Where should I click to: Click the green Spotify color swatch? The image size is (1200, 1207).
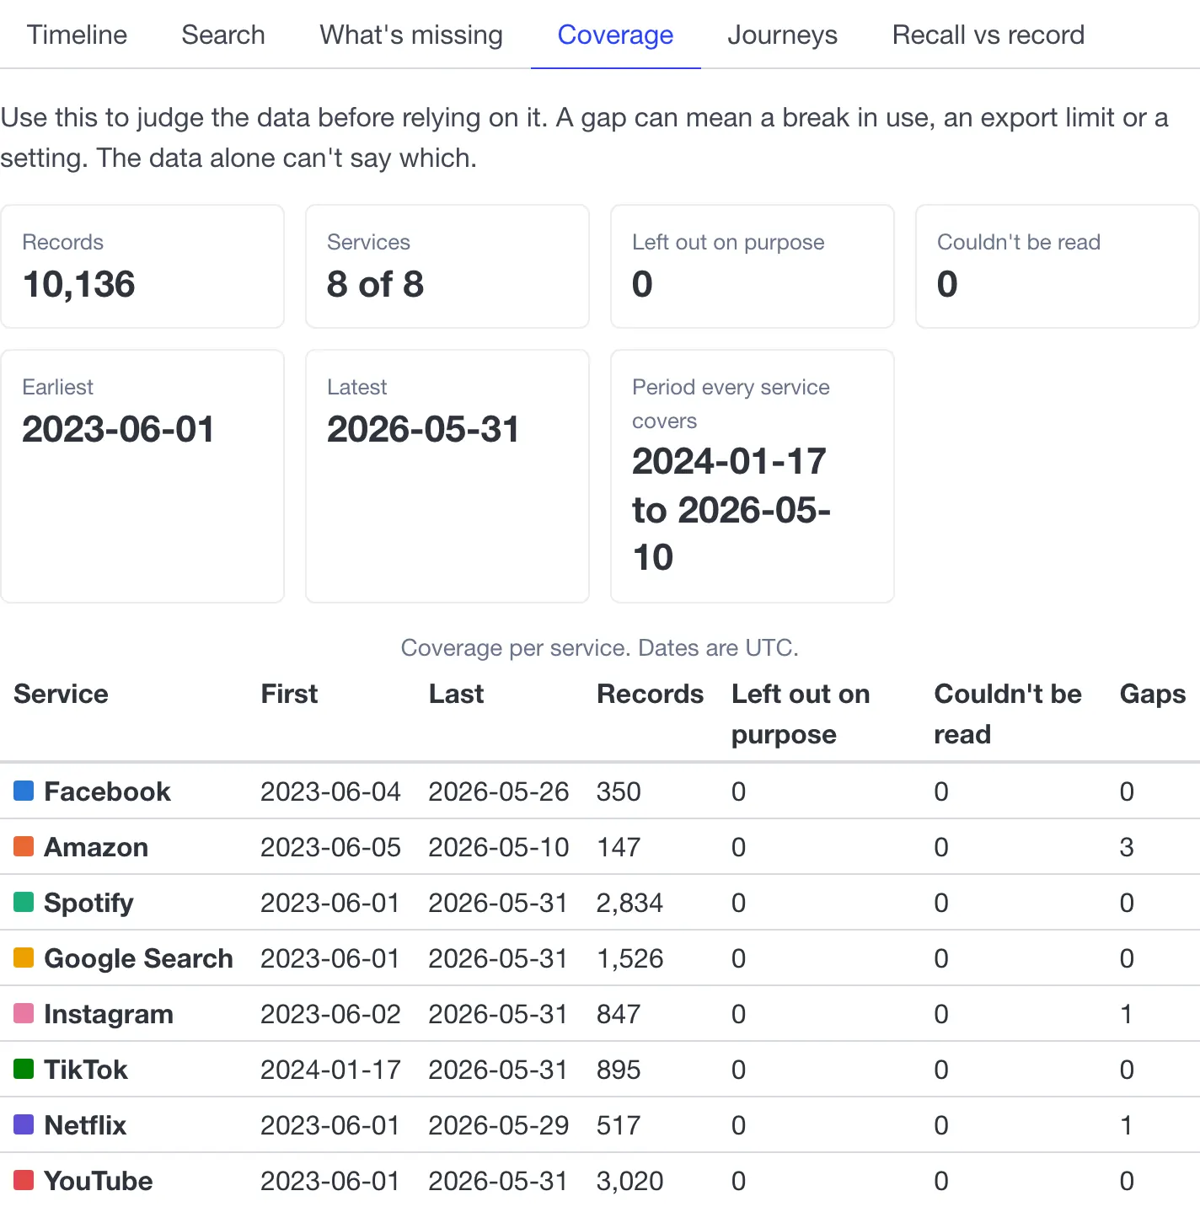click(x=24, y=902)
